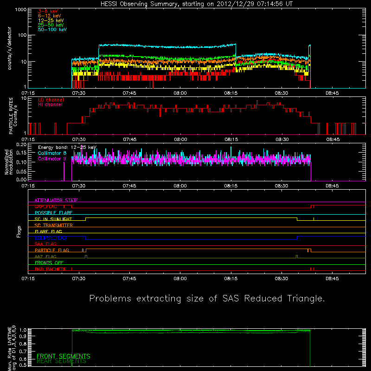Screen dimensions: 371x371
Task: Click the "Problems extracting size of SAS Reduced Triangle." message
Action: [x=207, y=299]
